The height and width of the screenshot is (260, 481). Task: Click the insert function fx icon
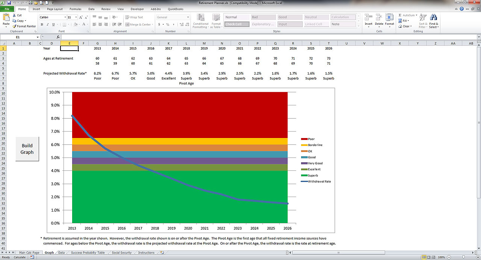point(58,37)
